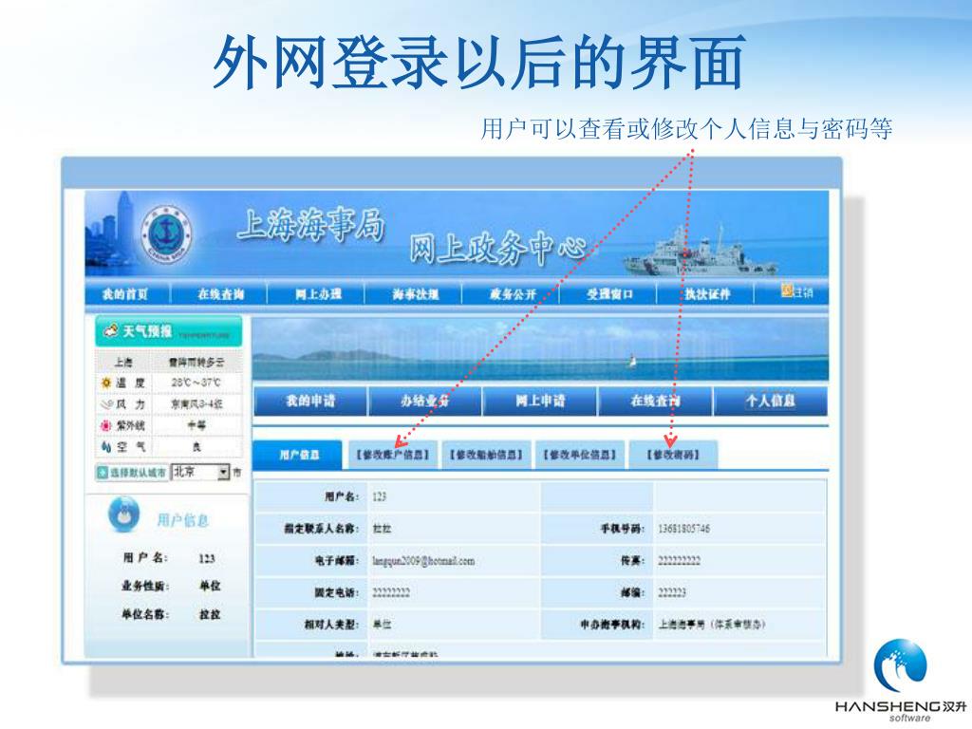Click the 邮编 value 222223
The width and height of the screenshot is (972, 729).
pyautogui.click(x=672, y=592)
